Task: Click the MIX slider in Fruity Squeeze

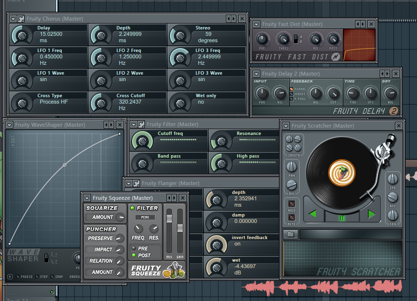Action: pyautogui.click(x=169, y=219)
